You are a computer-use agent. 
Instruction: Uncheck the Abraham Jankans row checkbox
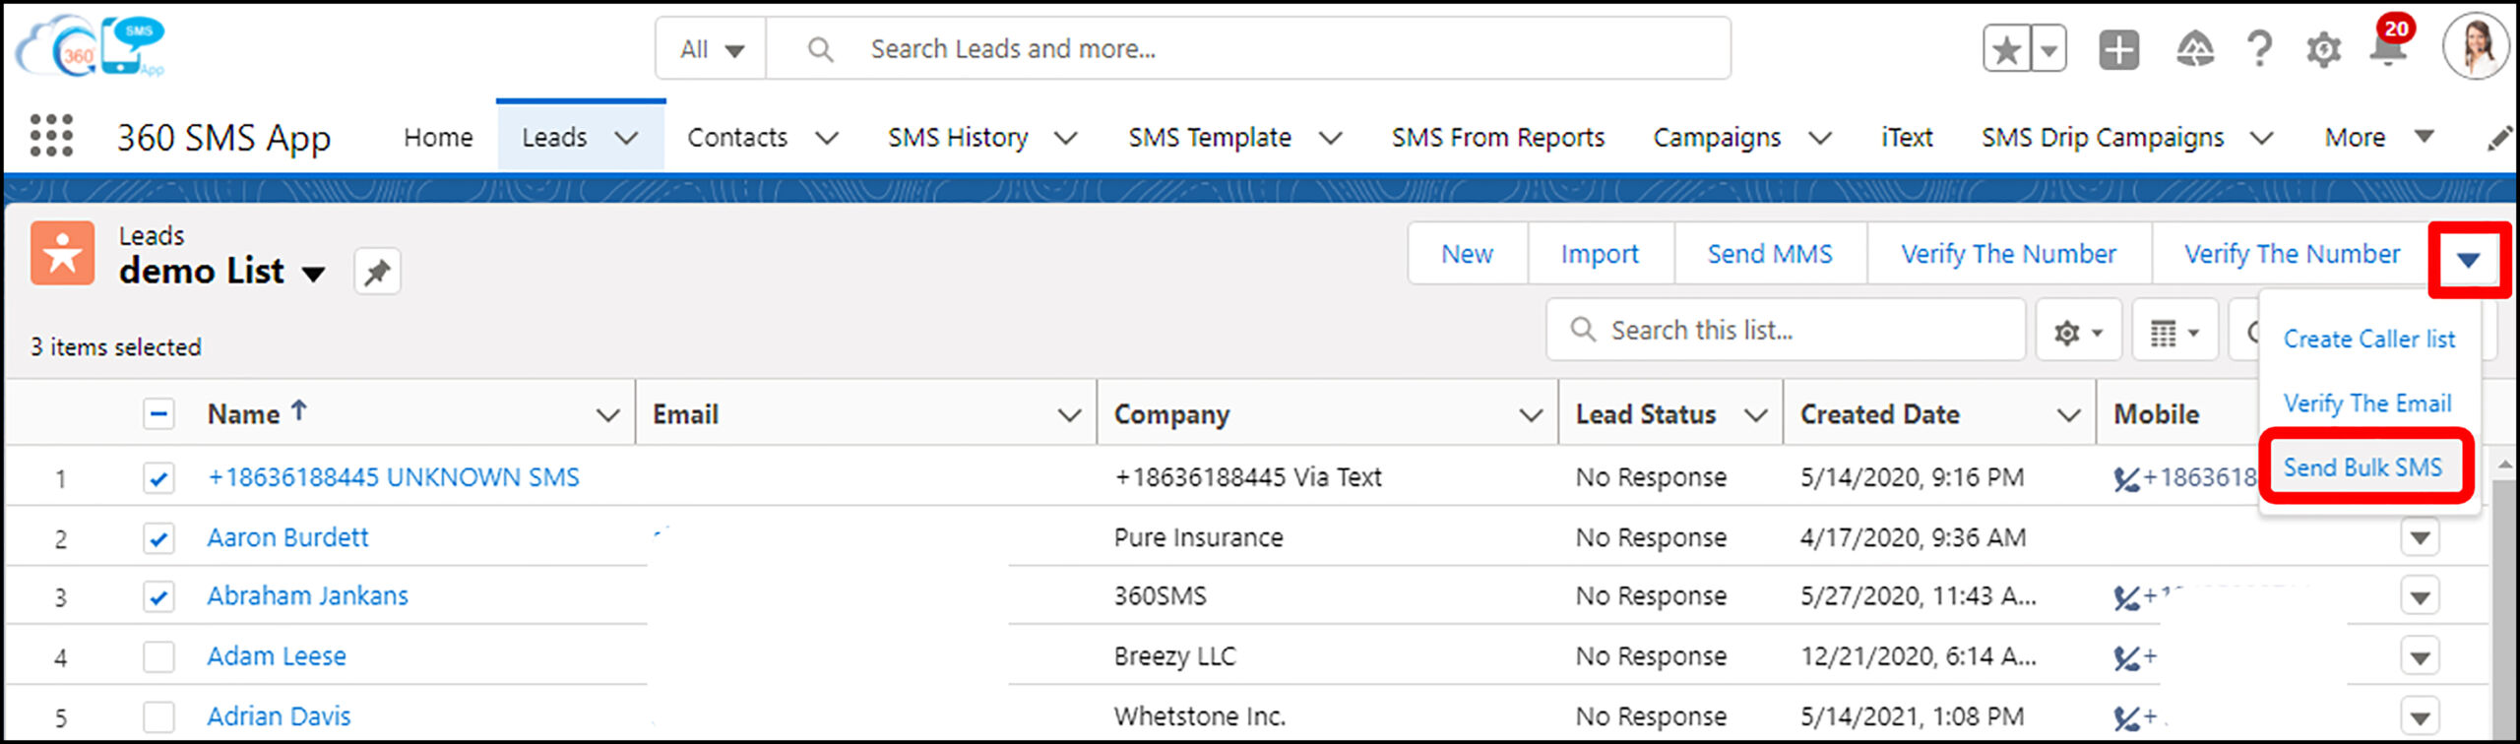tap(158, 596)
